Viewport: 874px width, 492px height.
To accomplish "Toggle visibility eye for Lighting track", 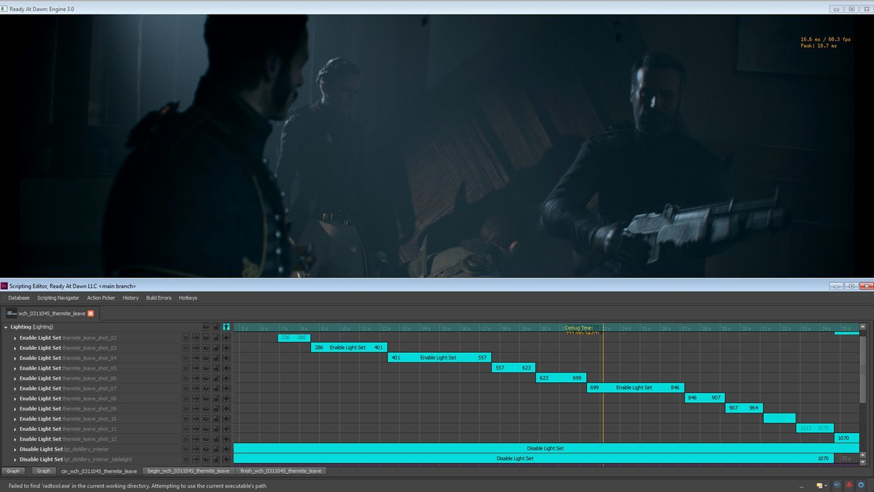I will pos(205,327).
